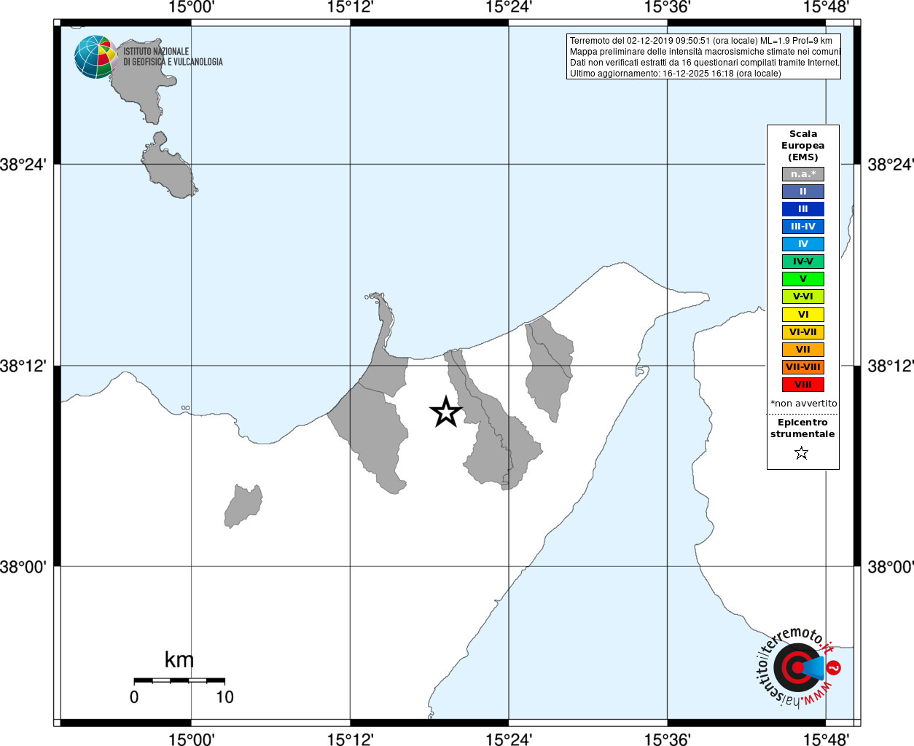
Task: Click the km scale bar
Action: point(179,680)
